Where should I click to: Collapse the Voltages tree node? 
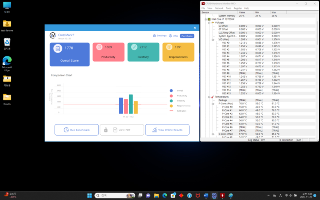[x=209, y=23]
